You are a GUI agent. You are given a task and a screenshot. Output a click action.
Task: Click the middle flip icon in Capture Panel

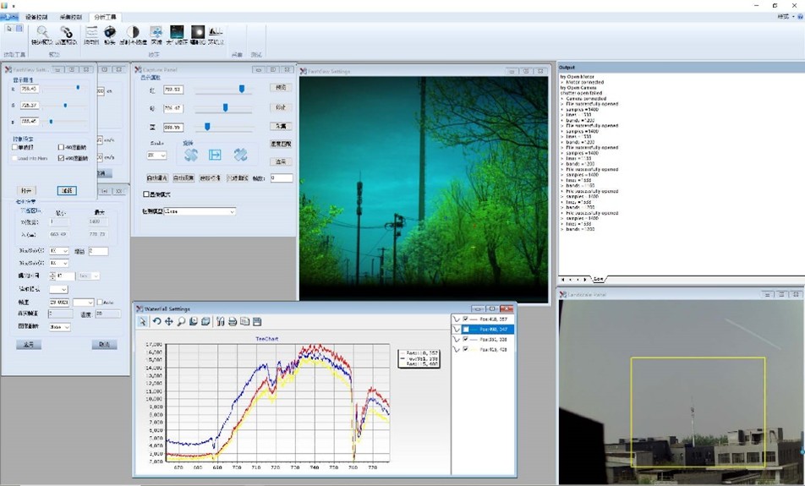point(215,155)
